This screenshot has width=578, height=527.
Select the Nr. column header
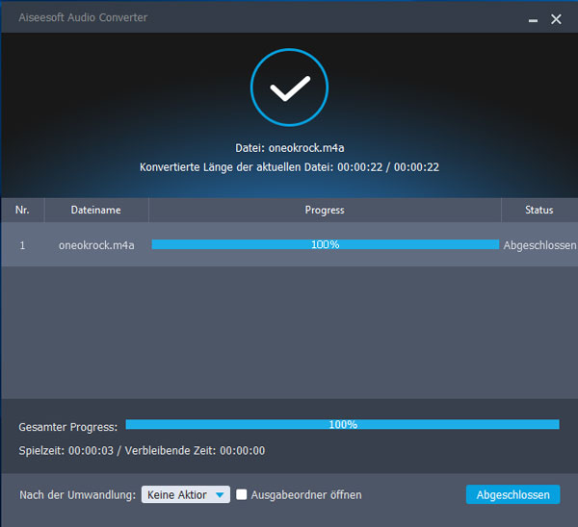click(22, 210)
